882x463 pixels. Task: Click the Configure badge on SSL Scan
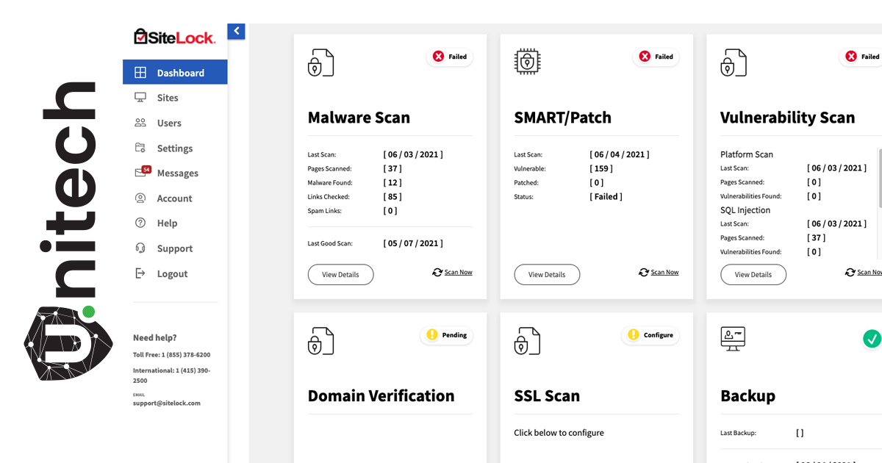pyautogui.click(x=650, y=335)
